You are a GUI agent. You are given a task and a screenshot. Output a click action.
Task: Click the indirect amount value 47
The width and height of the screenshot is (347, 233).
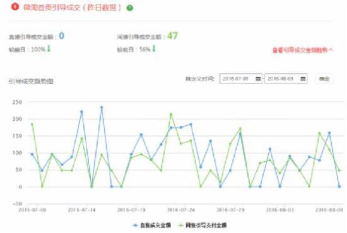point(172,36)
